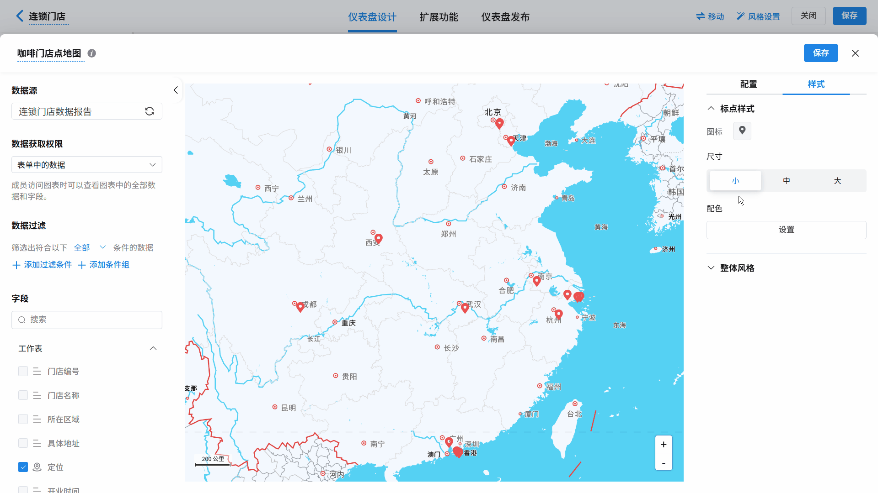The width and height of the screenshot is (878, 493).
Task: Click the map zoom in plus button
Action: click(664, 445)
